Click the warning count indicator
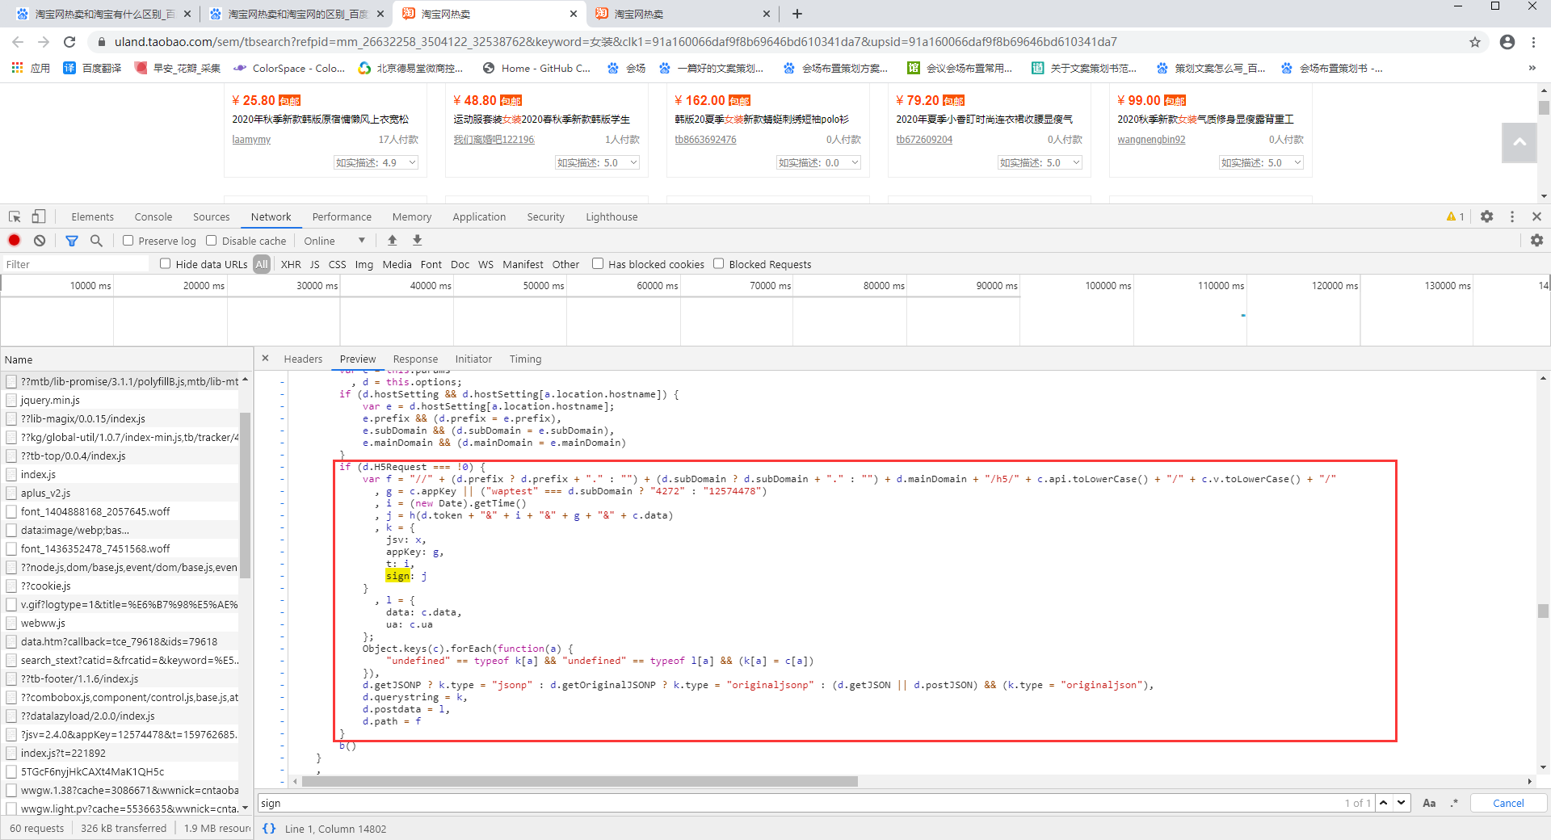 point(1456,216)
